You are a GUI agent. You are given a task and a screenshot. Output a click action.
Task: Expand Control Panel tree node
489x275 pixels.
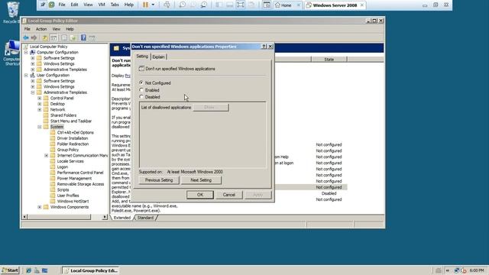(x=40, y=98)
